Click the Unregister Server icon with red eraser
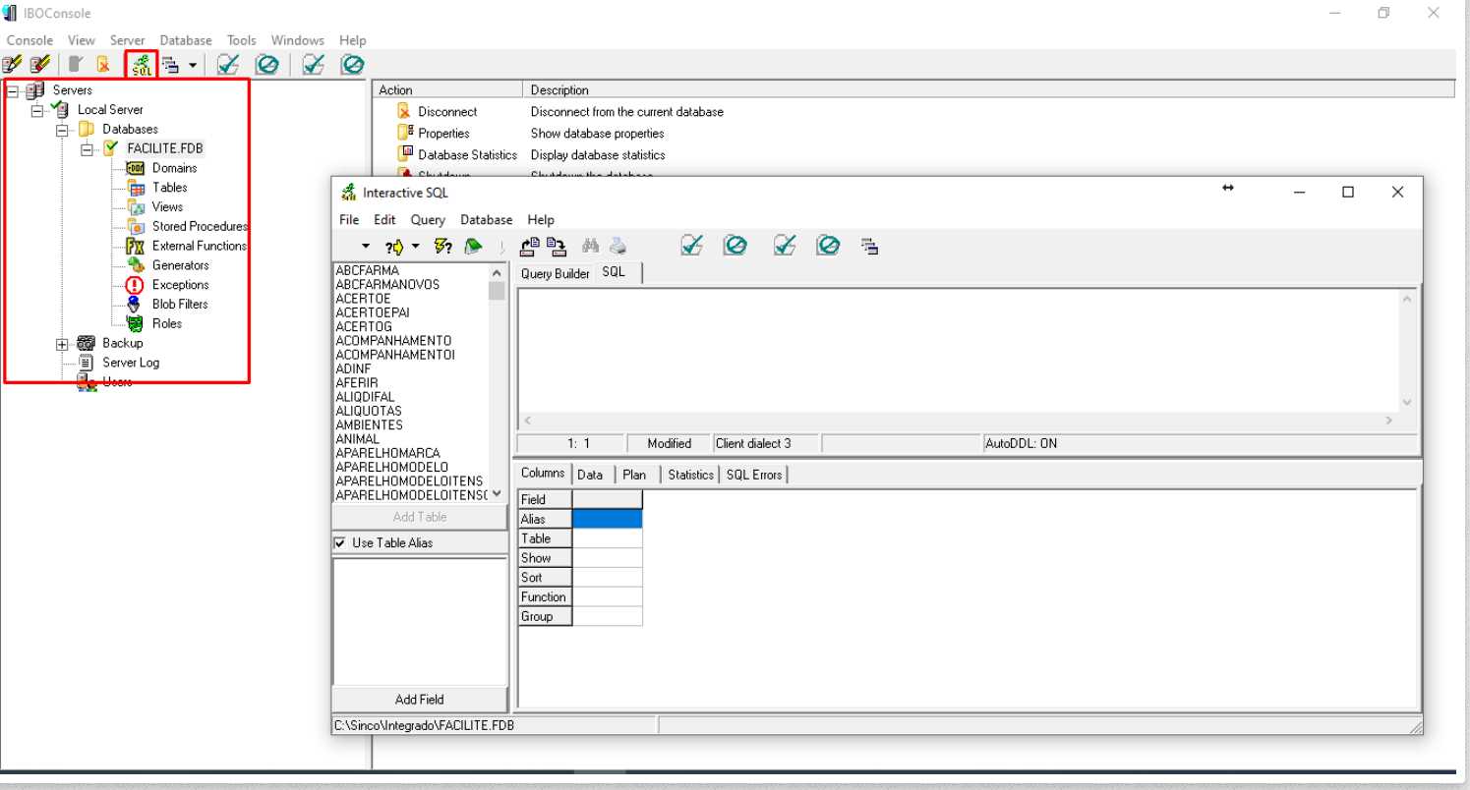The width and height of the screenshot is (1470, 790). (39, 65)
